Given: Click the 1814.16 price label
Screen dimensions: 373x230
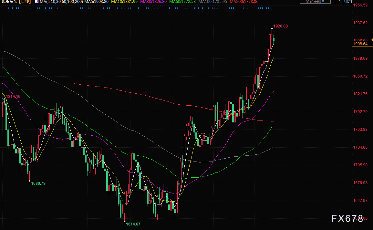Looking at the screenshot, I should 13,97.
